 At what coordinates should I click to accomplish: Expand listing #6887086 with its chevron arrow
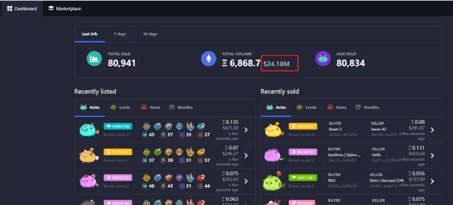(246, 130)
